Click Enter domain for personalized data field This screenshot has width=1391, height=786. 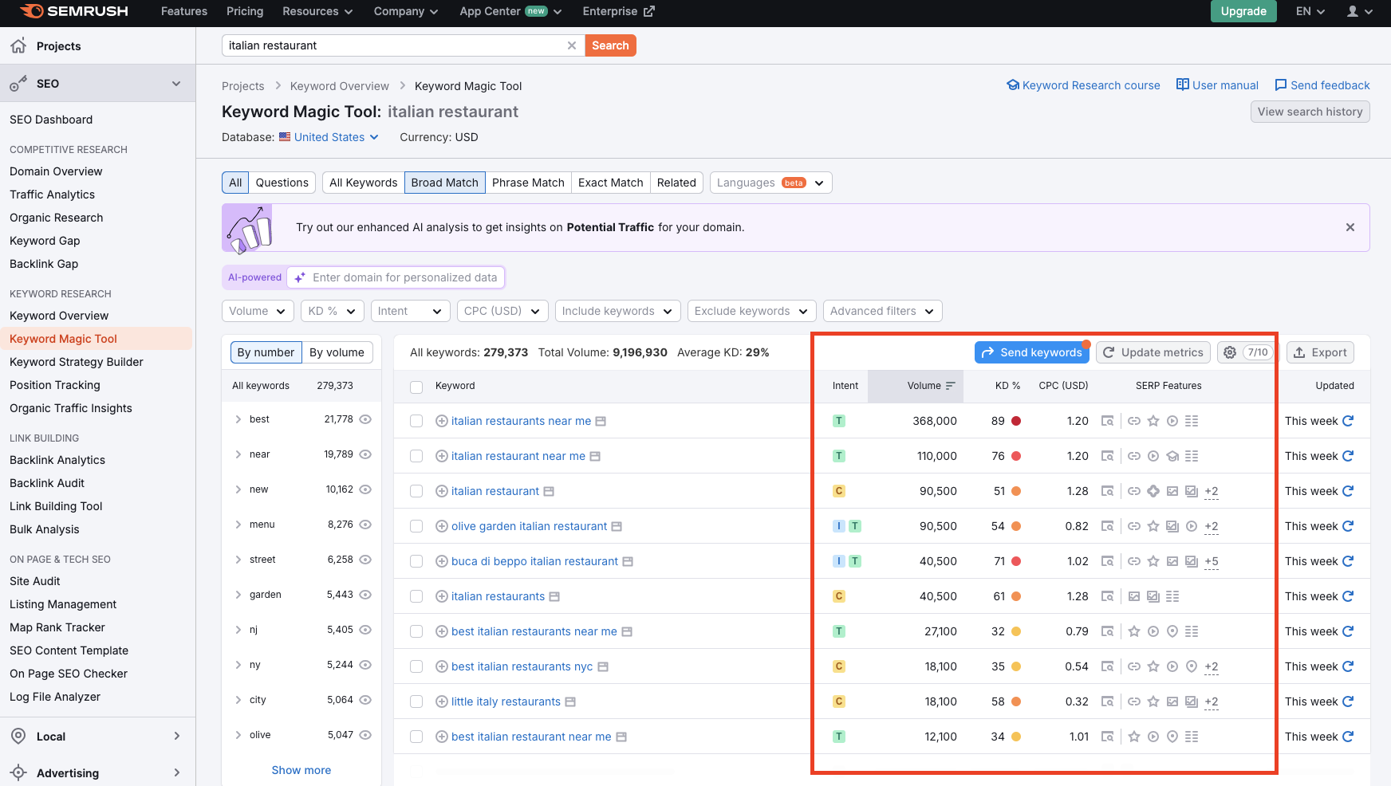coord(396,277)
